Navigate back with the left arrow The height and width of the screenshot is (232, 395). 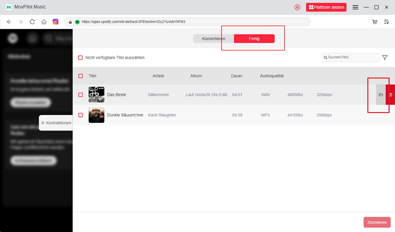point(9,22)
